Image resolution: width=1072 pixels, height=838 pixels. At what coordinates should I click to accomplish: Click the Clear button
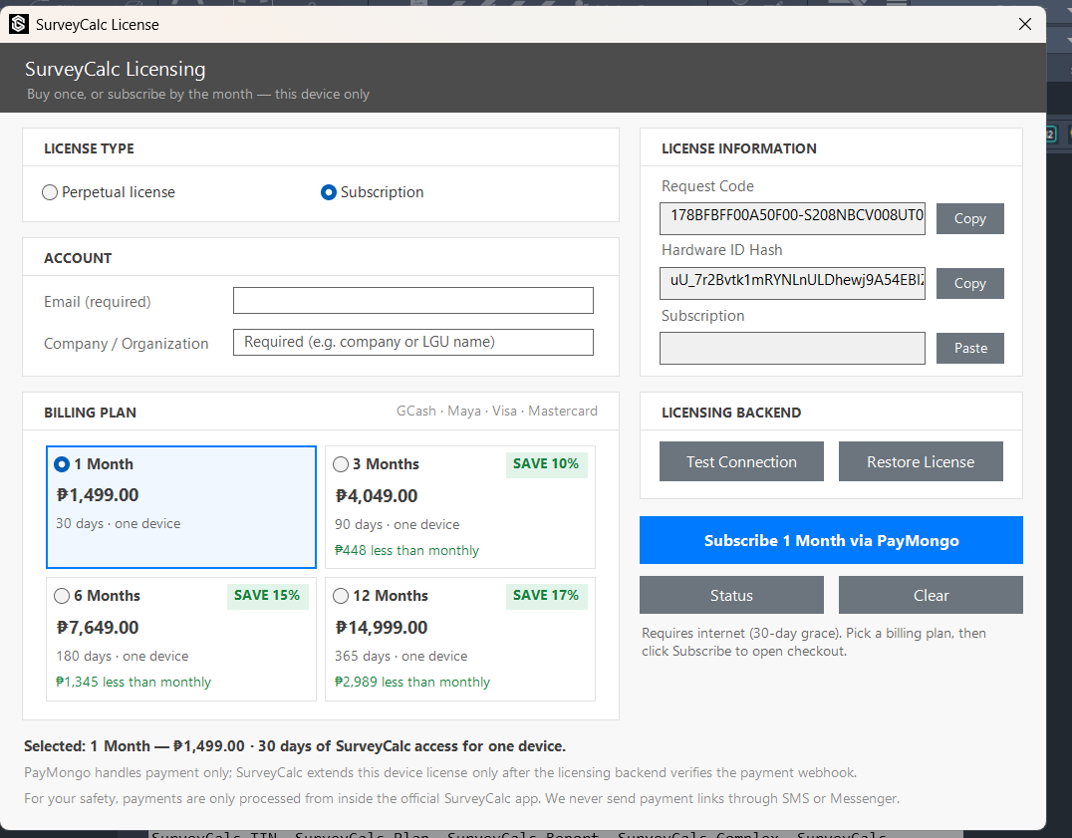click(932, 595)
